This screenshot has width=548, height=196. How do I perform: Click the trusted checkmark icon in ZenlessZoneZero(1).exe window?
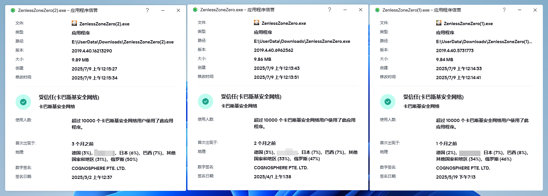(388, 102)
